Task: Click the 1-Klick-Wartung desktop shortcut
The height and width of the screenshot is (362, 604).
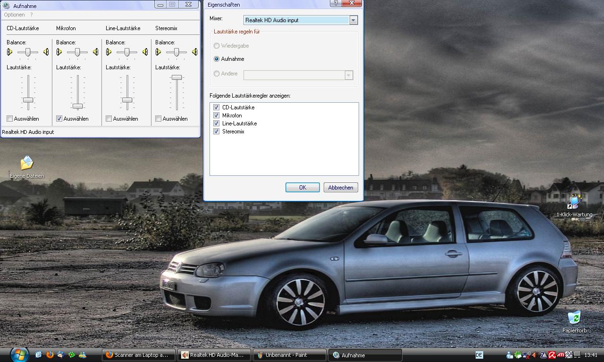Action: (x=574, y=202)
